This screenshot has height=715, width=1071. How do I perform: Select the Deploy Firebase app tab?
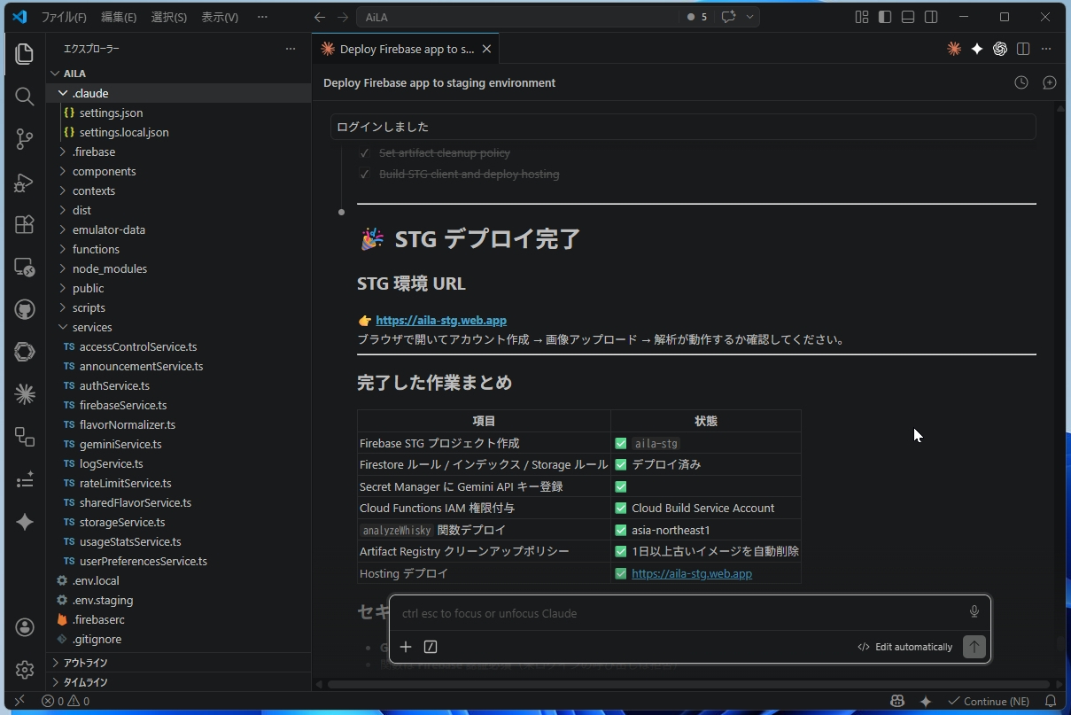[x=407, y=50]
